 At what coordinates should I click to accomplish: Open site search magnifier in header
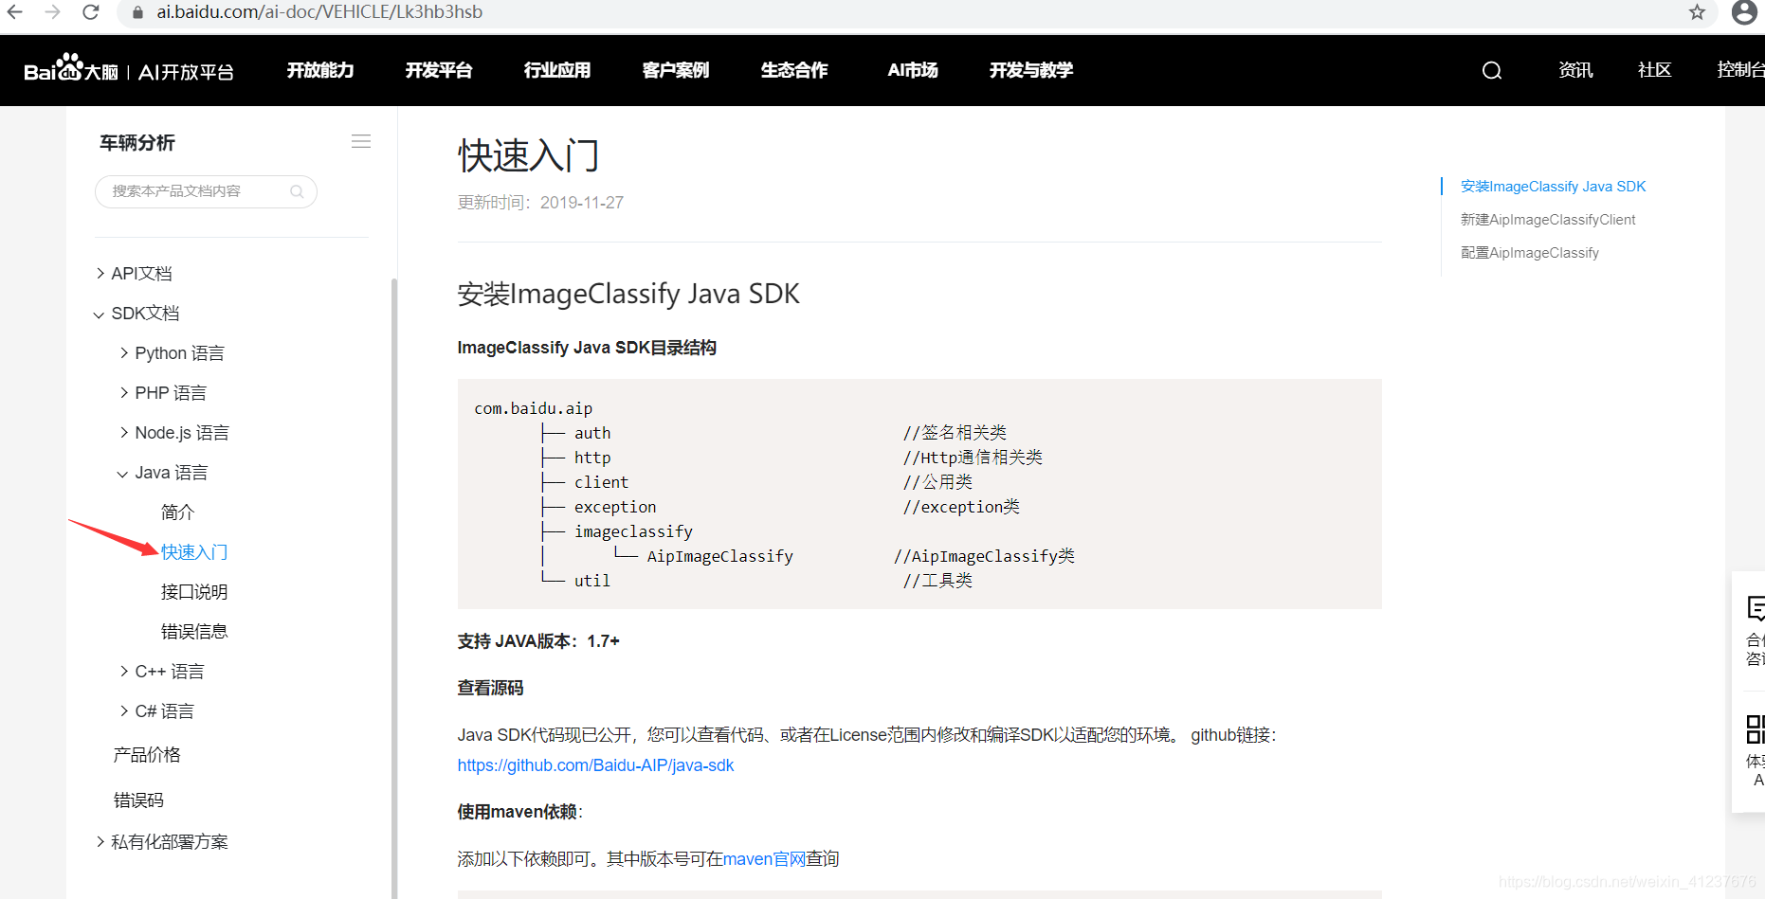pos(1492,70)
